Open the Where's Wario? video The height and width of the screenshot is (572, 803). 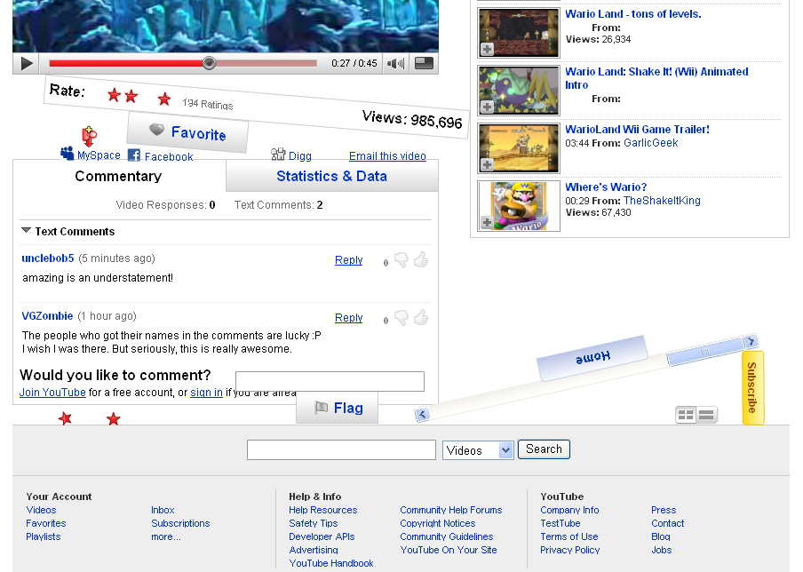click(x=606, y=187)
